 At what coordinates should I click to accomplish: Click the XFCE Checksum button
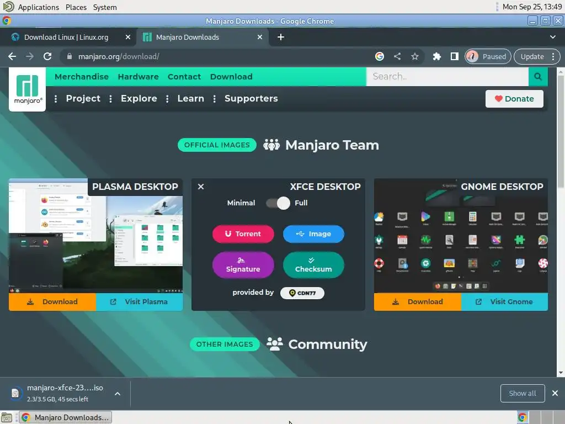[x=313, y=265]
